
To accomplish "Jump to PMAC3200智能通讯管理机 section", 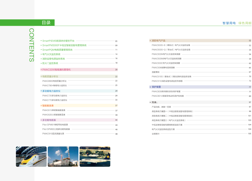I will click(57, 70).
